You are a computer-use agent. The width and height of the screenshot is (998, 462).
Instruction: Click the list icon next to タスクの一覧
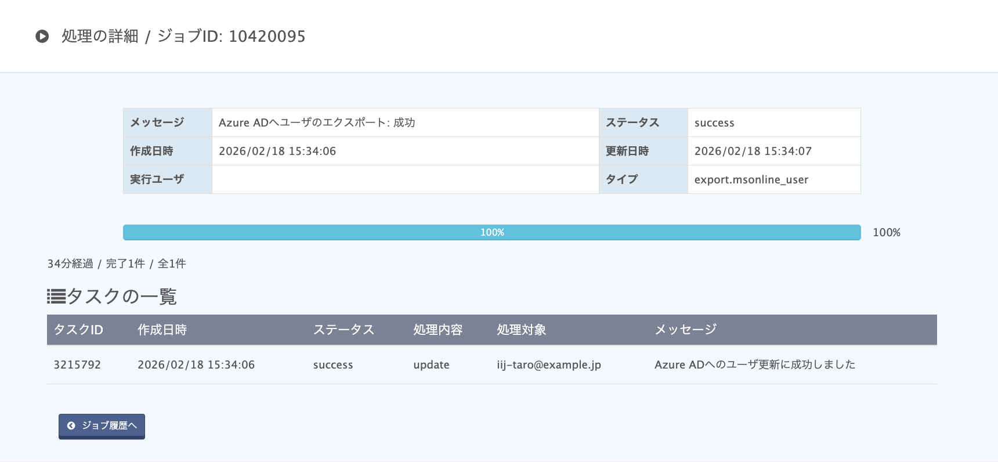pos(56,297)
